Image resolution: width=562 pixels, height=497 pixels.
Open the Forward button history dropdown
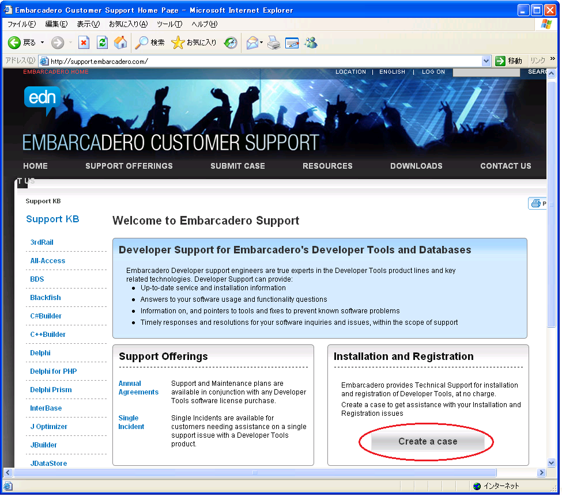70,43
